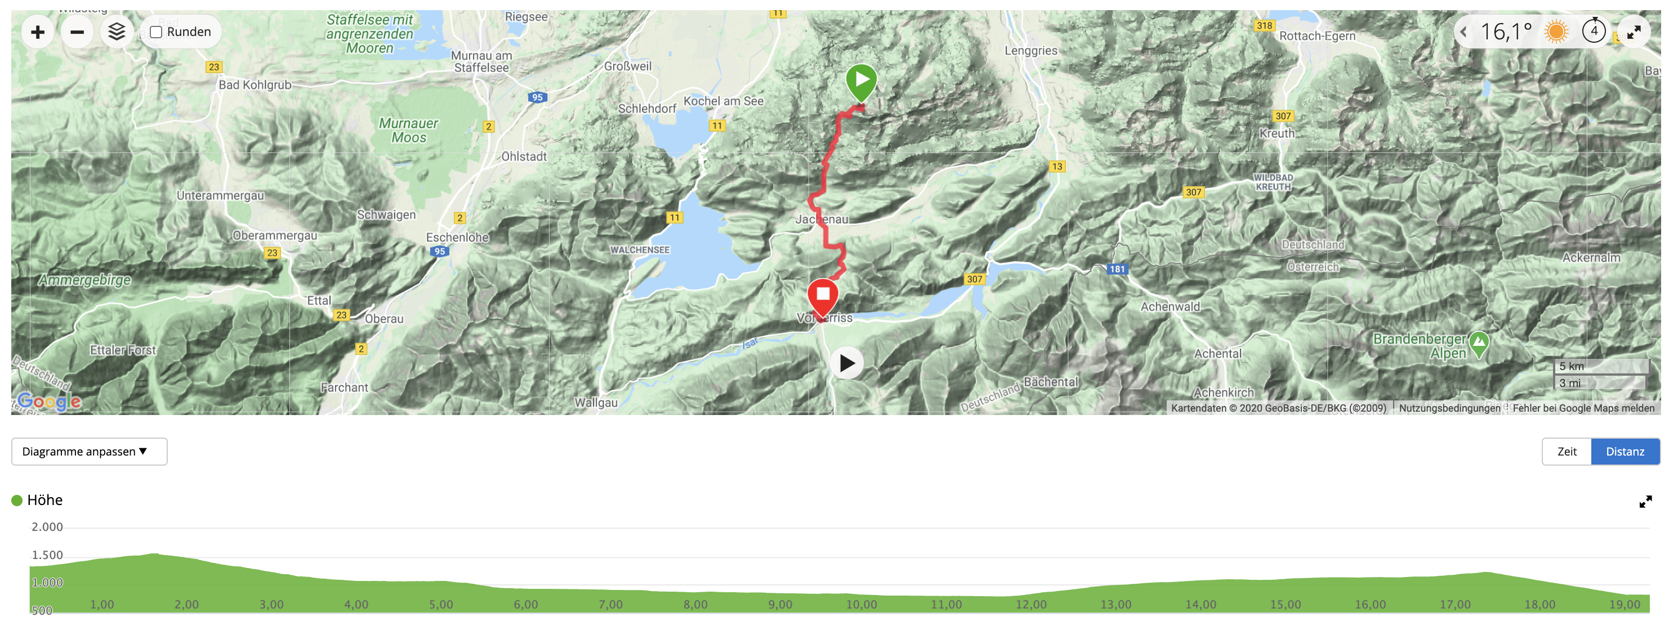Open the Nutzungsbedingungen link

(x=1449, y=408)
